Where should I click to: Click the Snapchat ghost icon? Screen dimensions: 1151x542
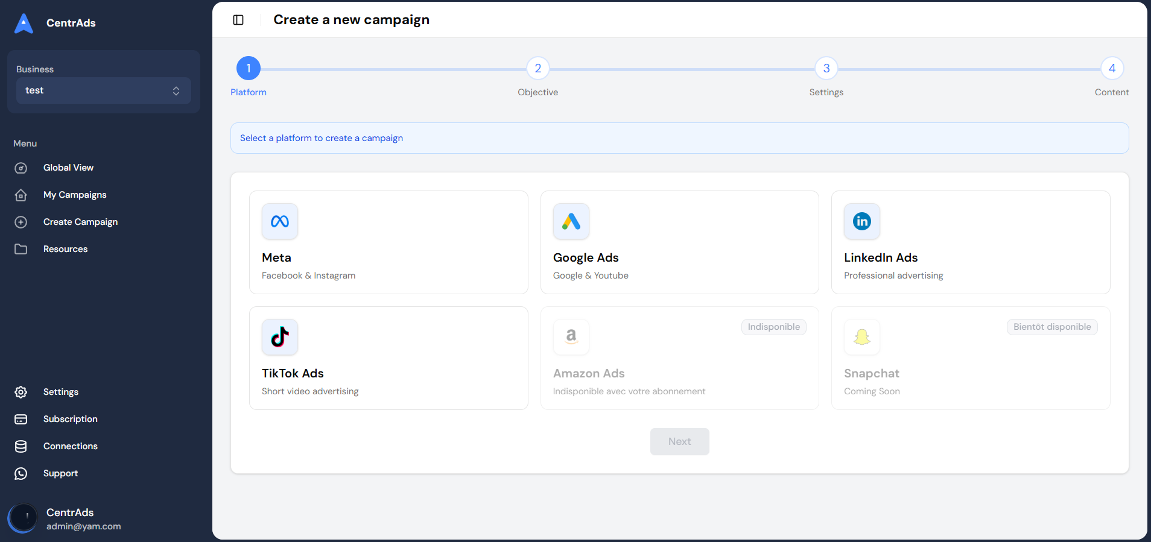click(x=861, y=337)
